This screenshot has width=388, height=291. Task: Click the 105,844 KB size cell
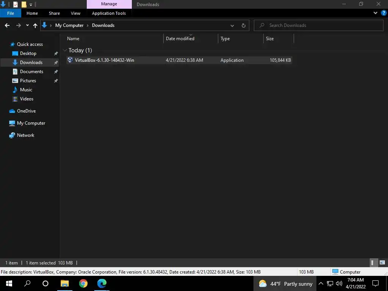click(x=280, y=60)
